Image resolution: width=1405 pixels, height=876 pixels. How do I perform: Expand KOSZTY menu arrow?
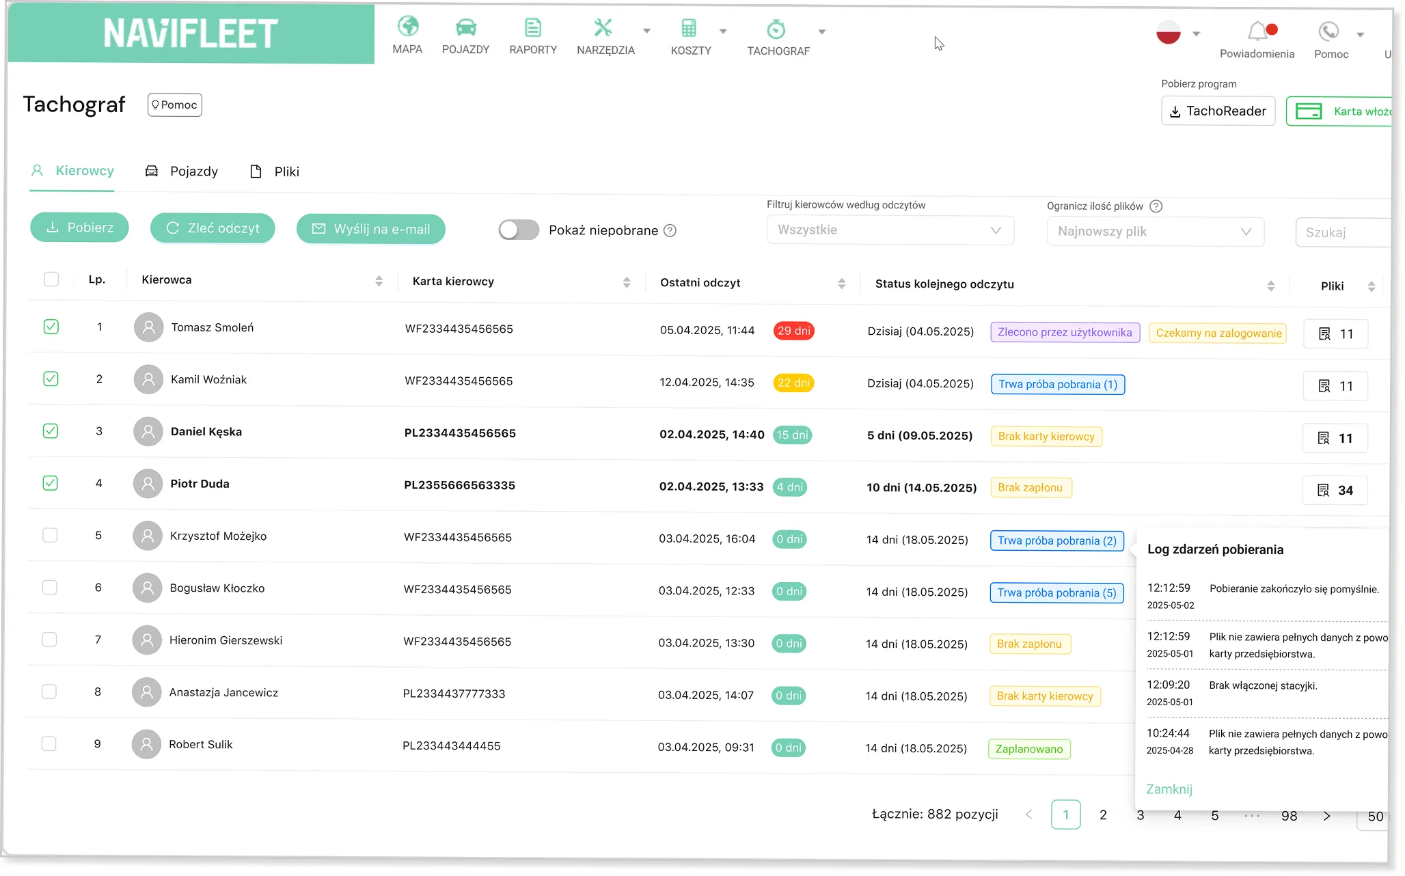(x=723, y=31)
